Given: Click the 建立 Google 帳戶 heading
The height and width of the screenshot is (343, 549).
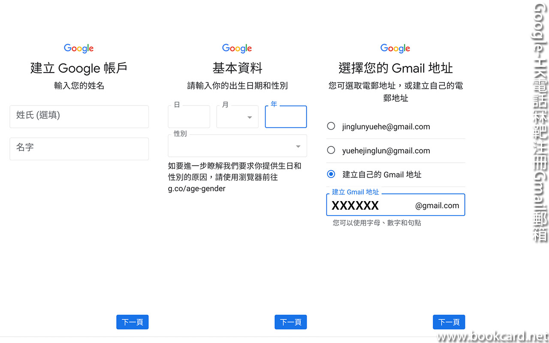Looking at the screenshot, I should point(79,68).
